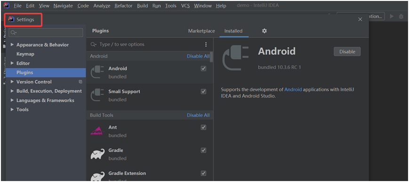Expand the Version Control node

12,82
